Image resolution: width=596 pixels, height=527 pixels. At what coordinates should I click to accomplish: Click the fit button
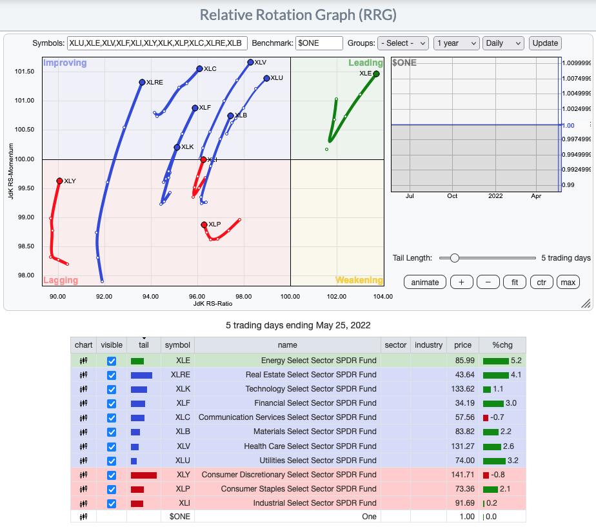pos(515,282)
